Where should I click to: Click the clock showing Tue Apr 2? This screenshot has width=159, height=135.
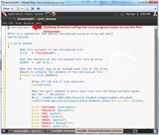(138, 14)
